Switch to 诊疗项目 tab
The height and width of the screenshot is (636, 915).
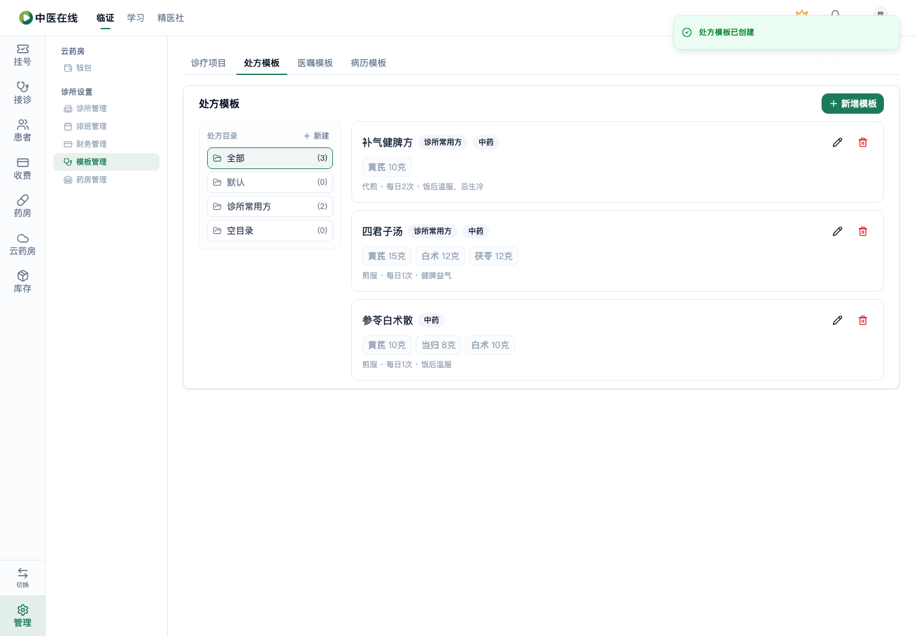pos(208,63)
